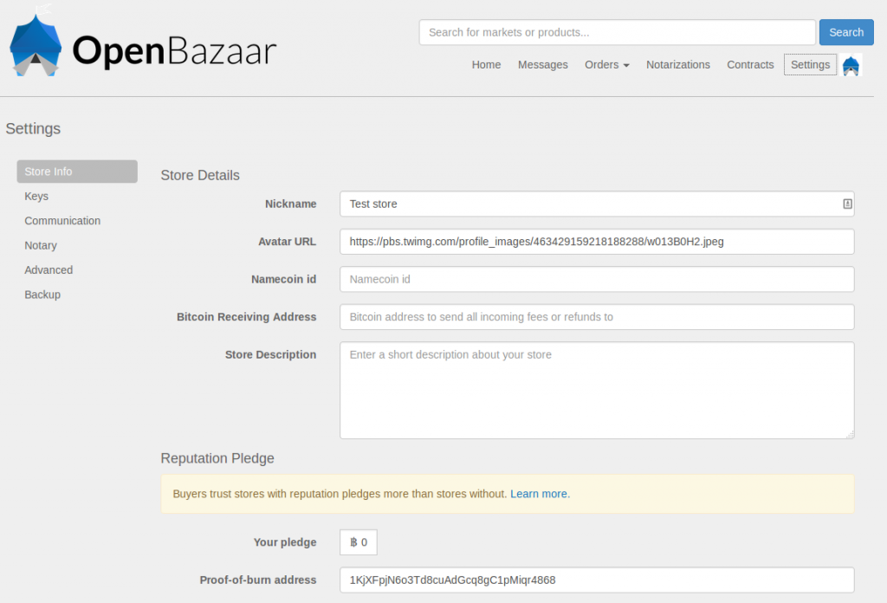This screenshot has height=603, width=887.
Task: Select the Store Info sidebar entry
Action: pos(76,171)
